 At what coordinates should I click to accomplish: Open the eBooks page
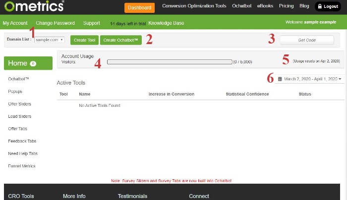[x=265, y=6]
